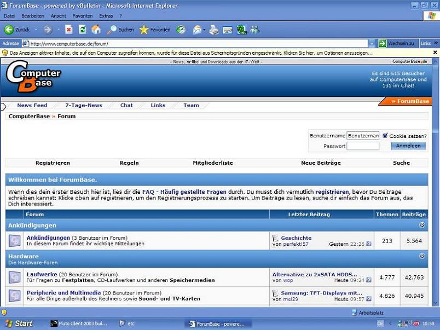Collapse the Hardware category
Image resolution: width=440 pixels, height=330 pixels.
coord(422,256)
